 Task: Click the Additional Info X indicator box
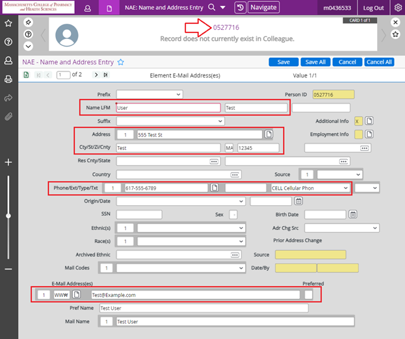pyautogui.click(x=357, y=121)
